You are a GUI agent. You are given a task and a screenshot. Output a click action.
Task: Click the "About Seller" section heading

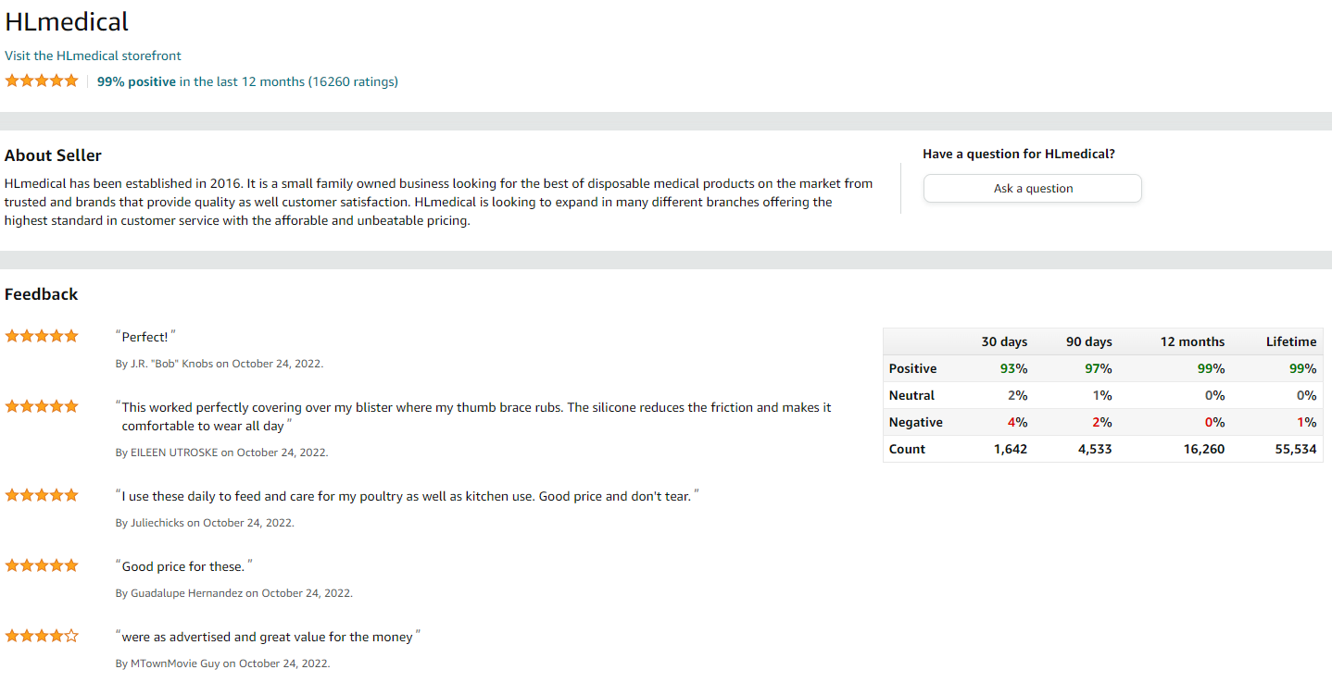[53, 155]
